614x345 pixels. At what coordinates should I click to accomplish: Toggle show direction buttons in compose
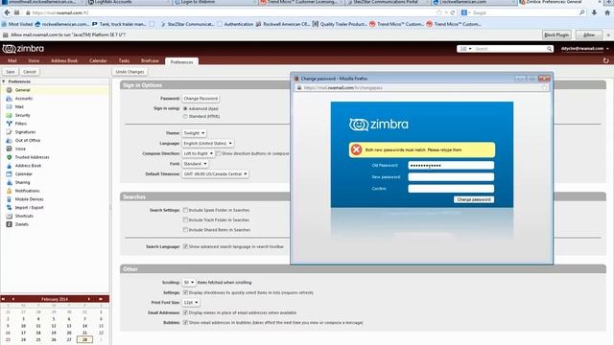point(219,153)
